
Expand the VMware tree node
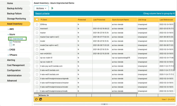coord(8,55)
